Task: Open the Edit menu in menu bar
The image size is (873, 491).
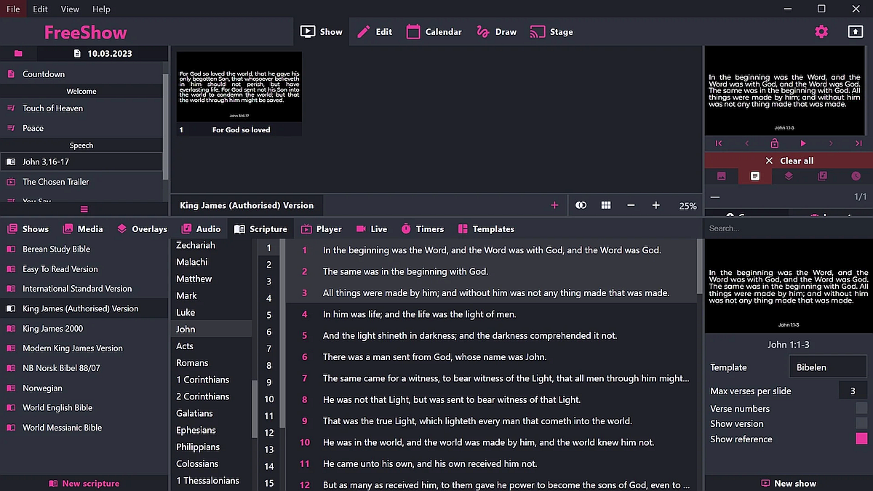Action: point(41,9)
